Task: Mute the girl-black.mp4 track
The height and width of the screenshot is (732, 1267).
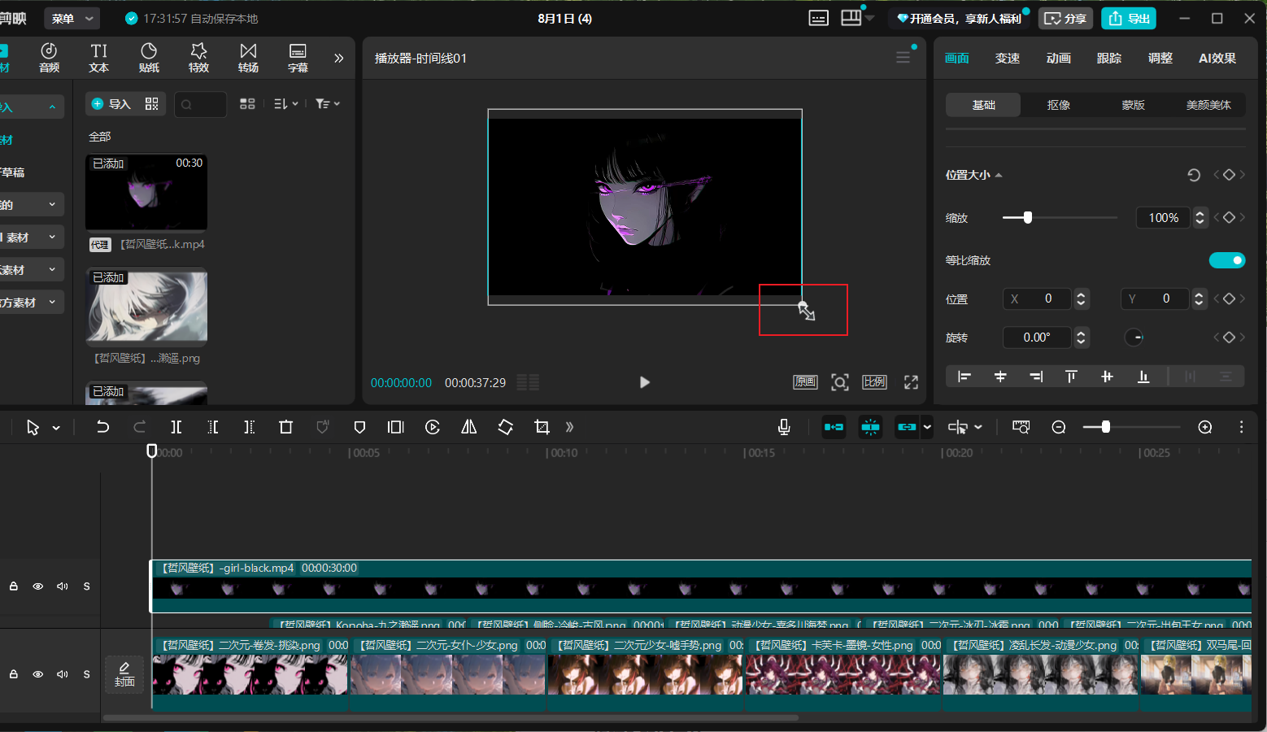Action: pyautogui.click(x=63, y=586)
